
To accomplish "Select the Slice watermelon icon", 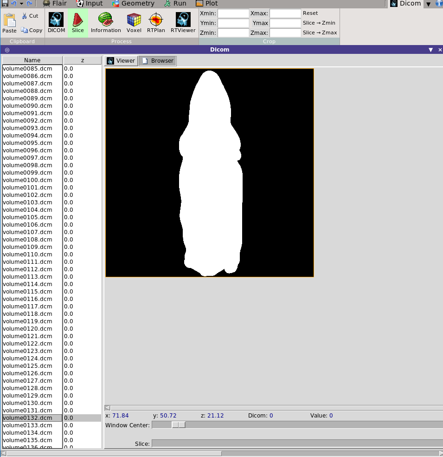I will click(78, 23).
